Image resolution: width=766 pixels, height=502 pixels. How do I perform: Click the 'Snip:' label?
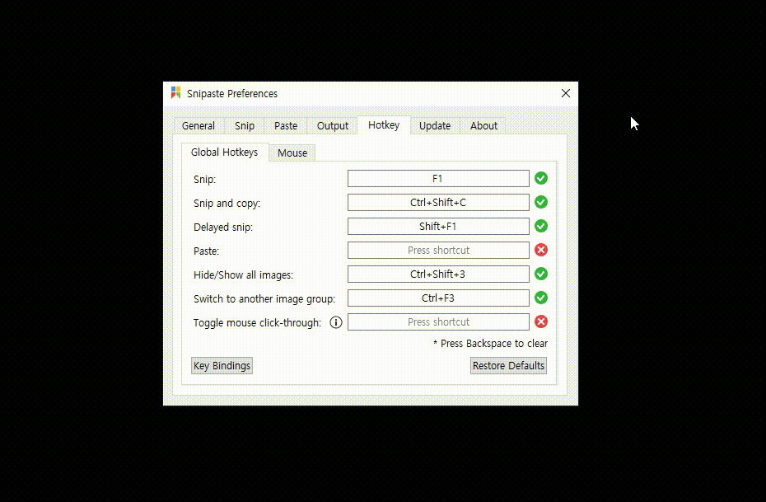coord(205,180)
